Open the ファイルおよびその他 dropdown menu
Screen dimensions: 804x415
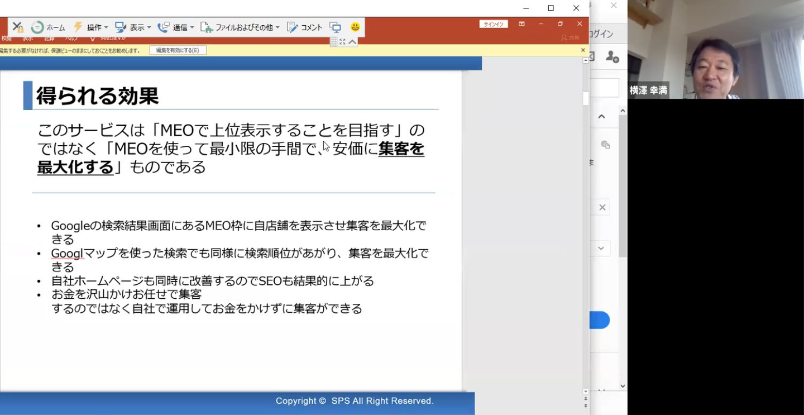240,27
